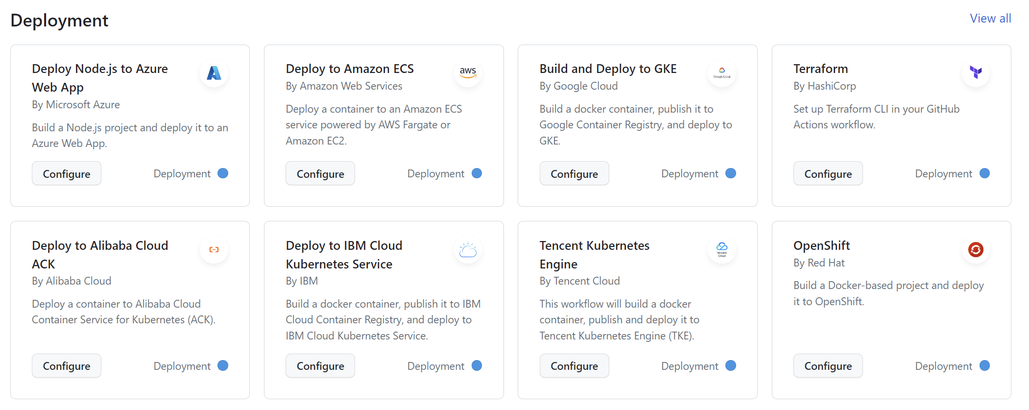Click the Terraform card title
This screenshot has width=1029, height=410.
[x=820, y=69]
